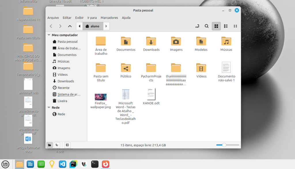The height and width of the screenshot is (169, 295).
Task: Click the path bar right scroll arrow
Action: click(106, 26)
